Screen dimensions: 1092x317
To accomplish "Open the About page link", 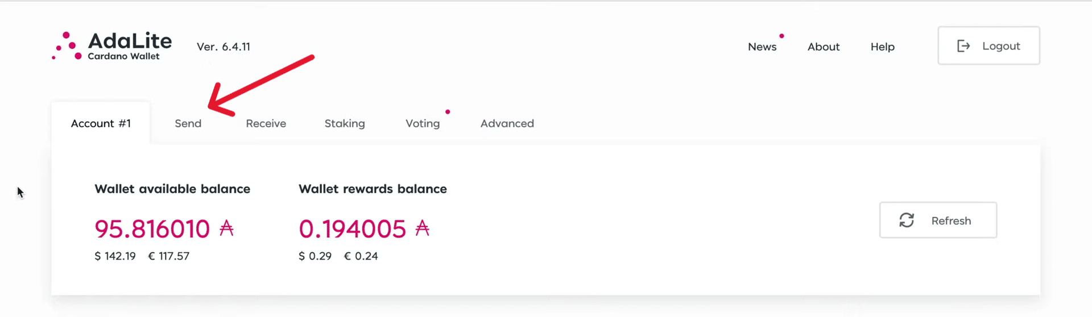I will pyautogui.click(x=824, y=47).
